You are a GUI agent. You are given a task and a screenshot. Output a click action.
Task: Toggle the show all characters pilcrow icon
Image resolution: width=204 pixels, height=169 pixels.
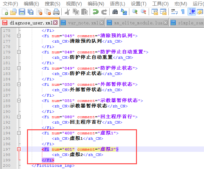point(183,12)
